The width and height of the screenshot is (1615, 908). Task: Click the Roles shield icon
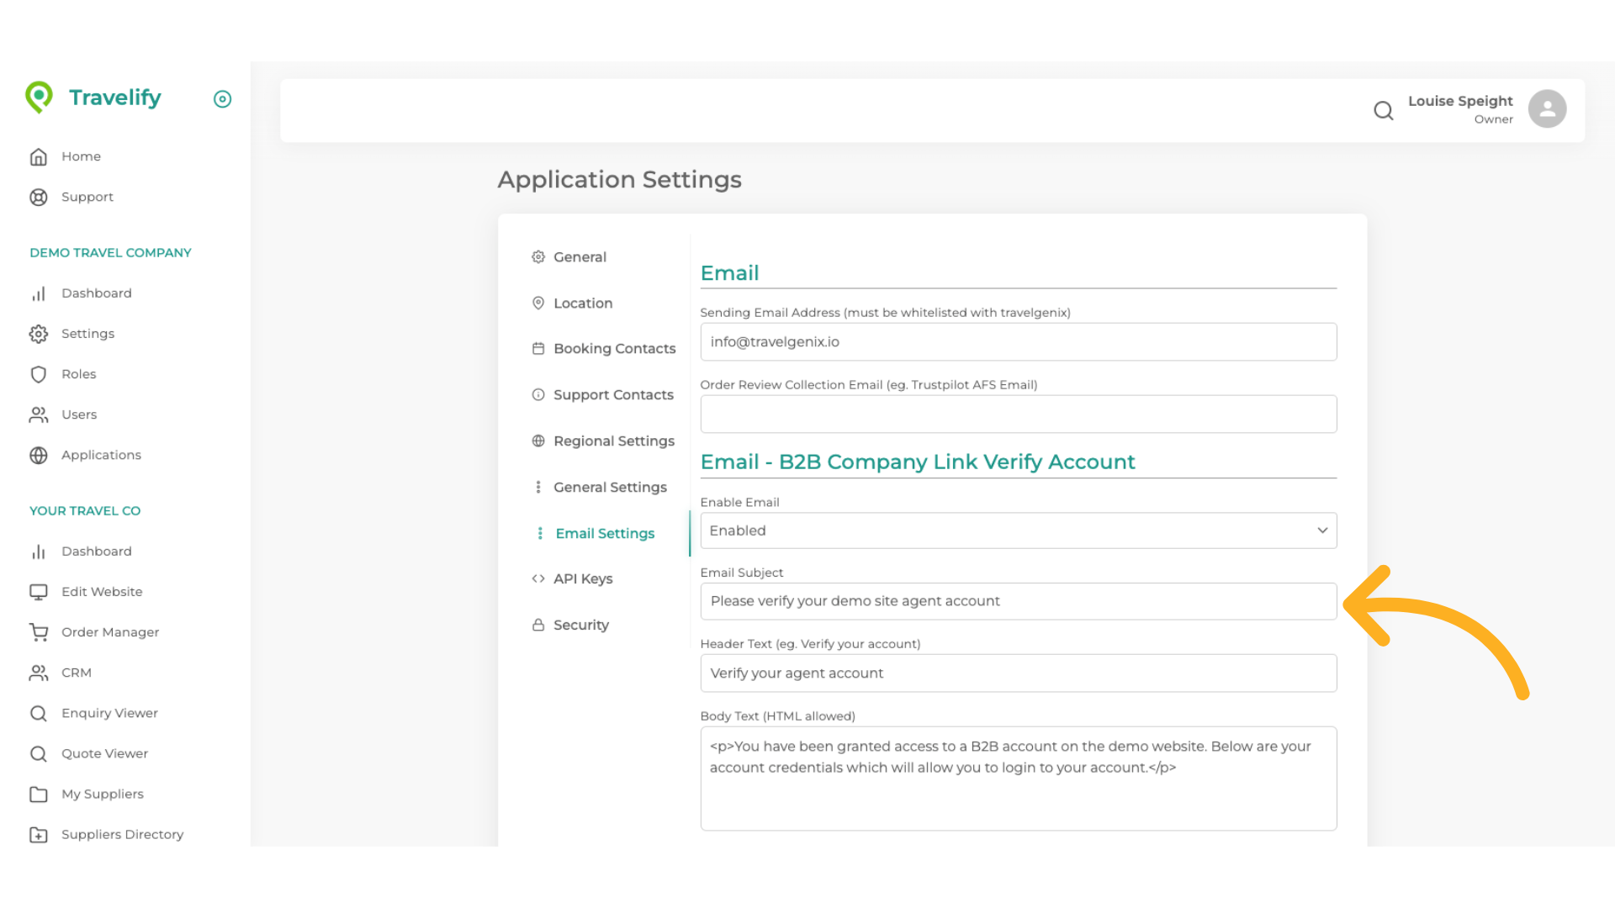pos(39,374)
